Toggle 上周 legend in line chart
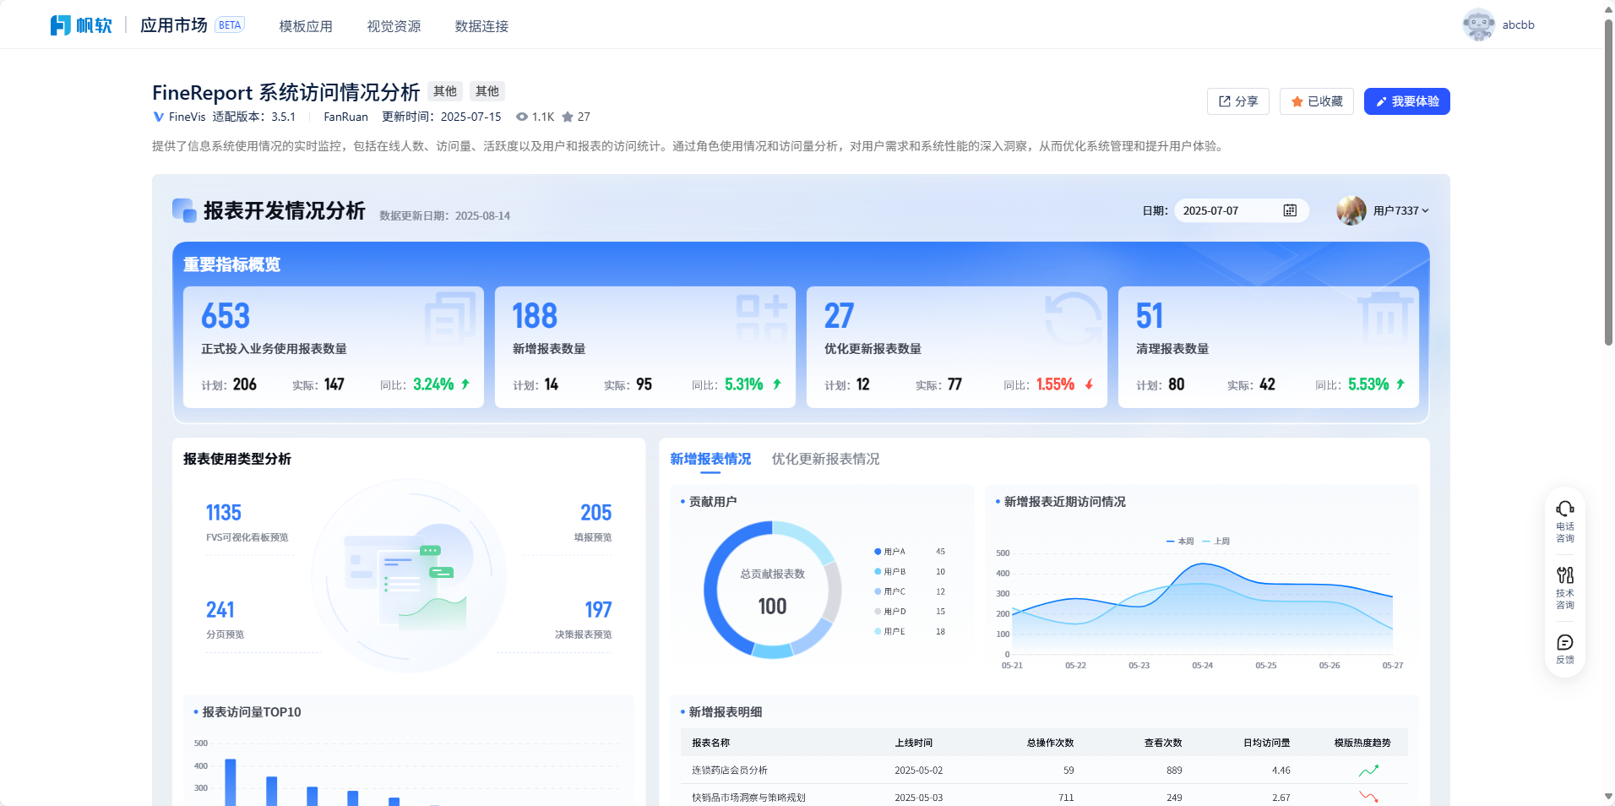Screen dimensions: 1615x806 pyautogui.click(x=1216, y=541)
